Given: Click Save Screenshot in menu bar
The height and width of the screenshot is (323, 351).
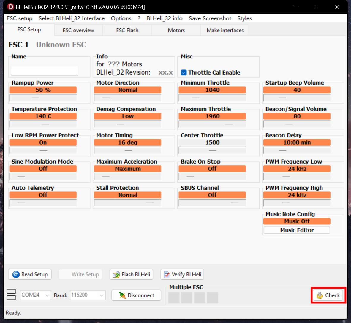Looking at the screenshot, I should 210,18.
